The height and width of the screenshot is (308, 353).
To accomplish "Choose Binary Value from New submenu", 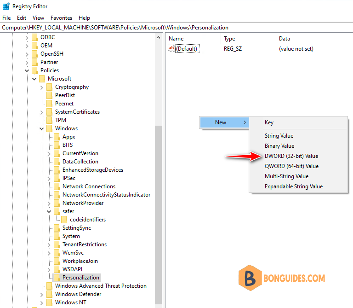I will coord(279,146).
